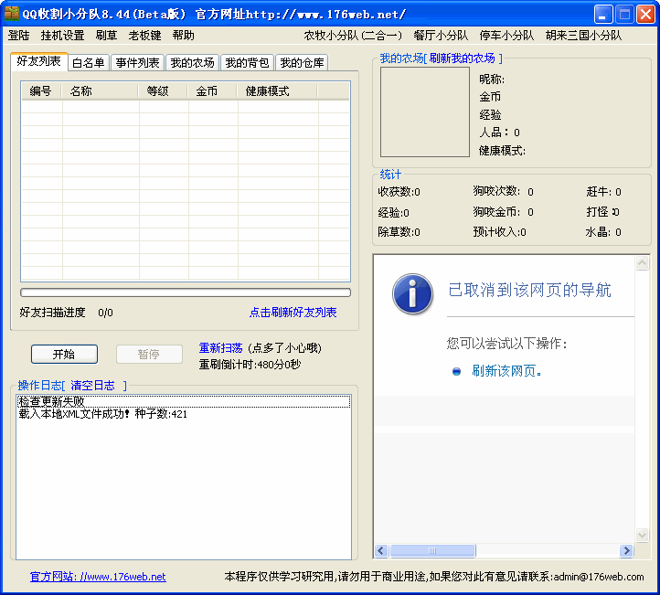Open the 餐厅小分队 menu item
The height and width of the screenshot is (595, 660).
tap(441, 36)
